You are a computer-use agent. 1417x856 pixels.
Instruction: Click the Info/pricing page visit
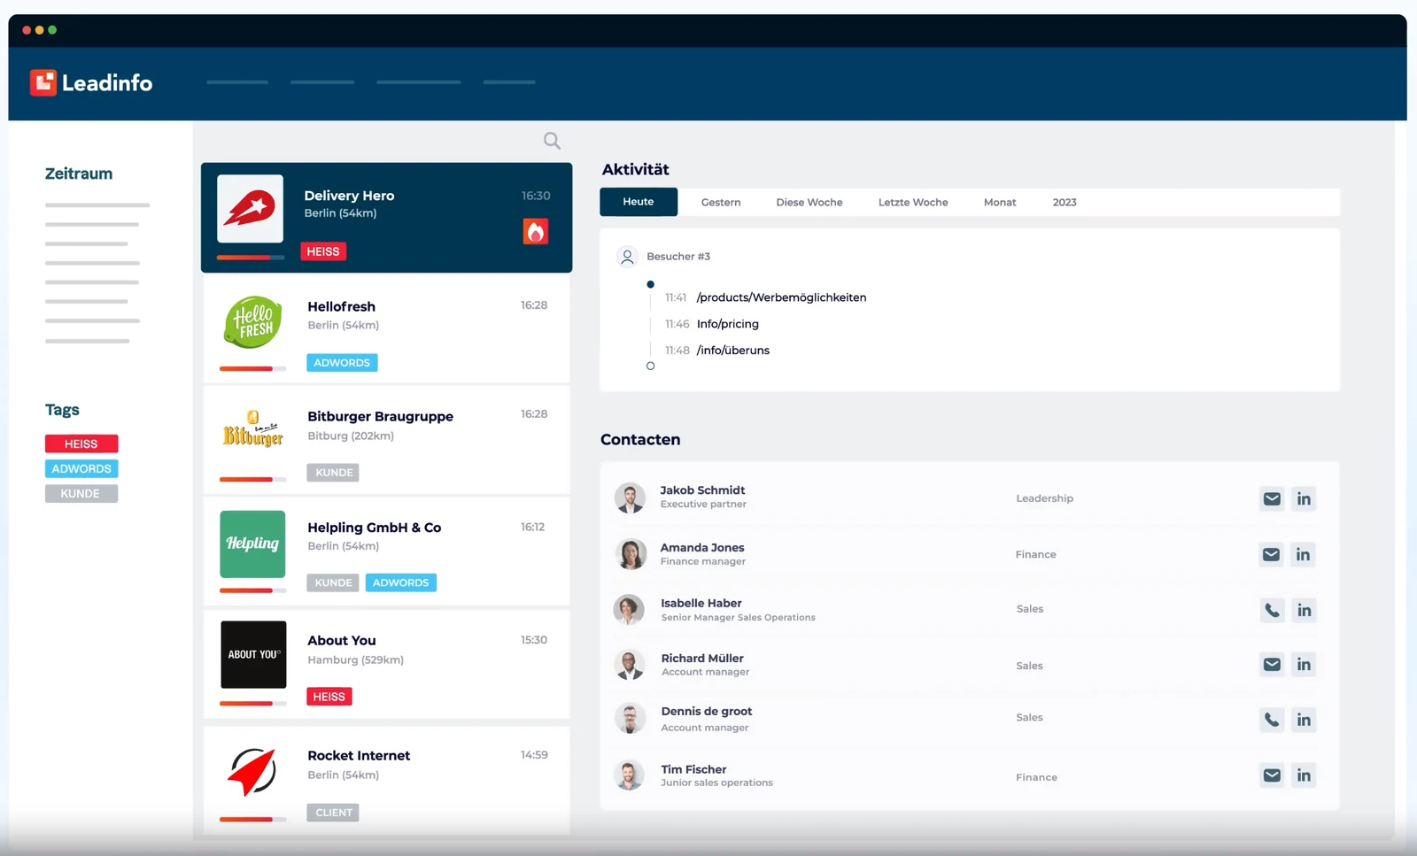pos(728,324)
